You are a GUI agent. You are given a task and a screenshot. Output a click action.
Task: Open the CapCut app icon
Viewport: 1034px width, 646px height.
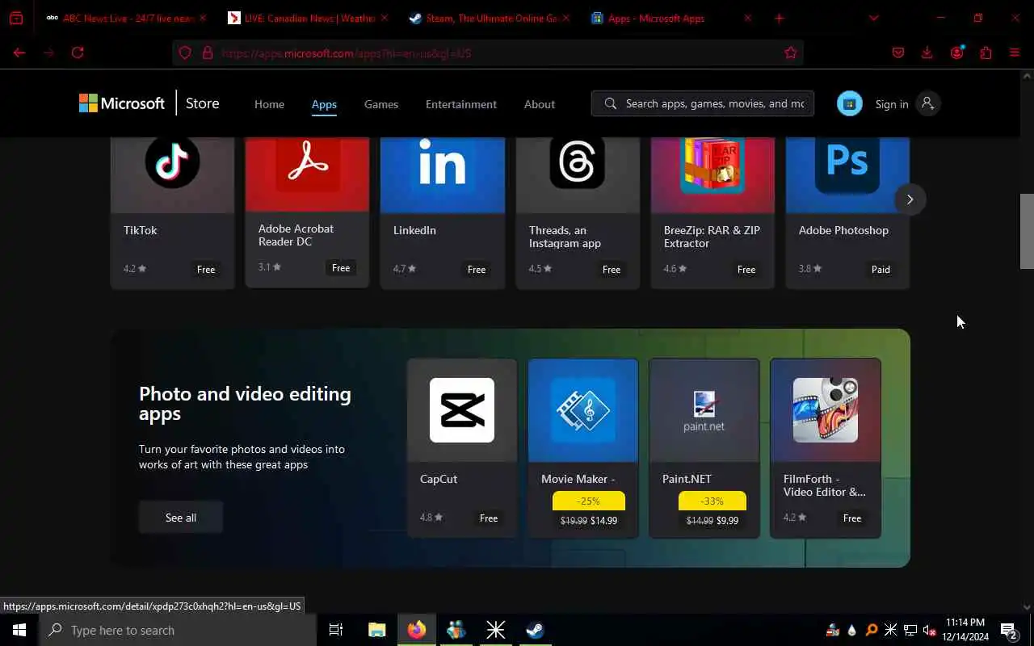tap(462, 410)
